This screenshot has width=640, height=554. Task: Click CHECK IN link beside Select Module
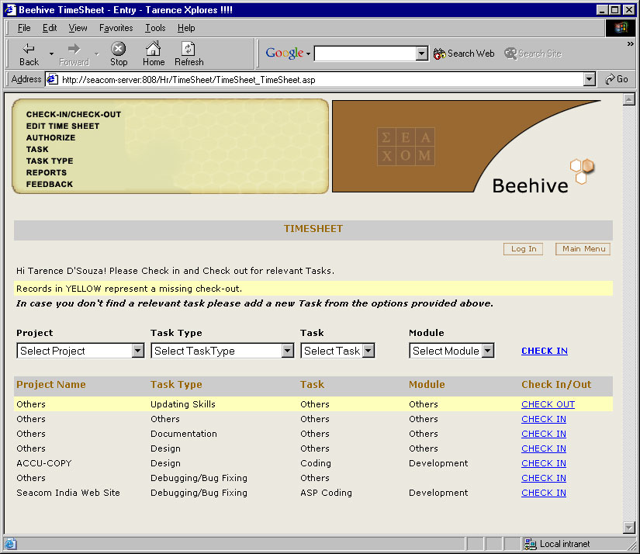(x=544, y=351)
